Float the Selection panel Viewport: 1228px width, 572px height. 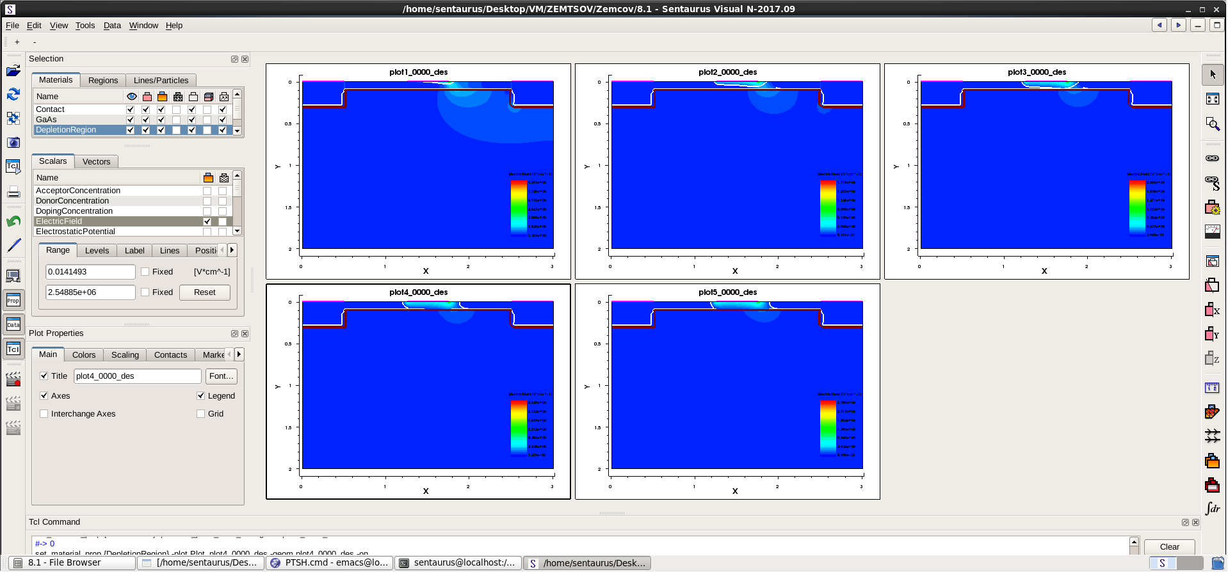pos(234,59)
